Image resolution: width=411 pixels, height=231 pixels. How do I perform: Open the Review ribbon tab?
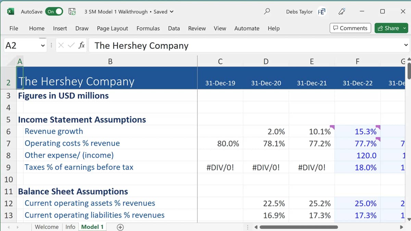pyautogui.click(x=197, y=28)
